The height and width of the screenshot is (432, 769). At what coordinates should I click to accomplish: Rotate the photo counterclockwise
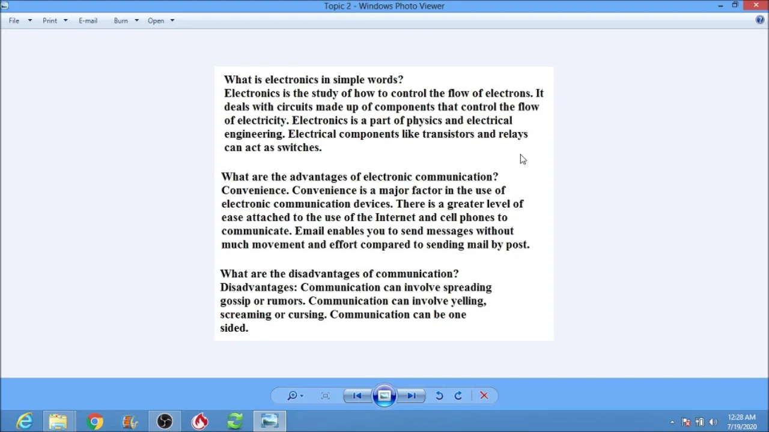coord(439,395)
